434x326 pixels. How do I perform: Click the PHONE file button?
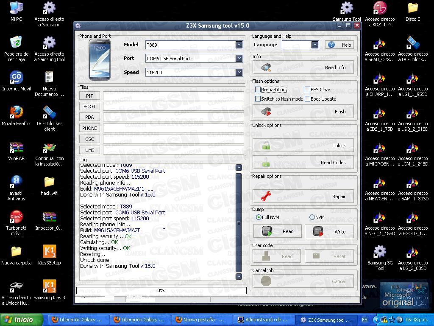click(89, 128)
